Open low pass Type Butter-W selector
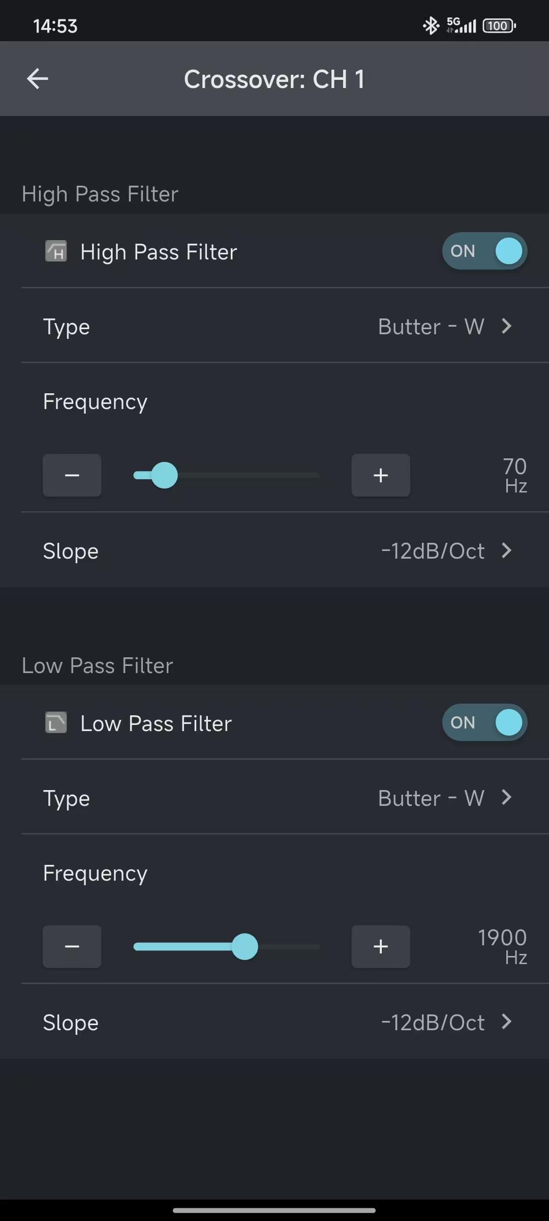The width and height of the screenshot is (549, 1221). coord(445,798)
